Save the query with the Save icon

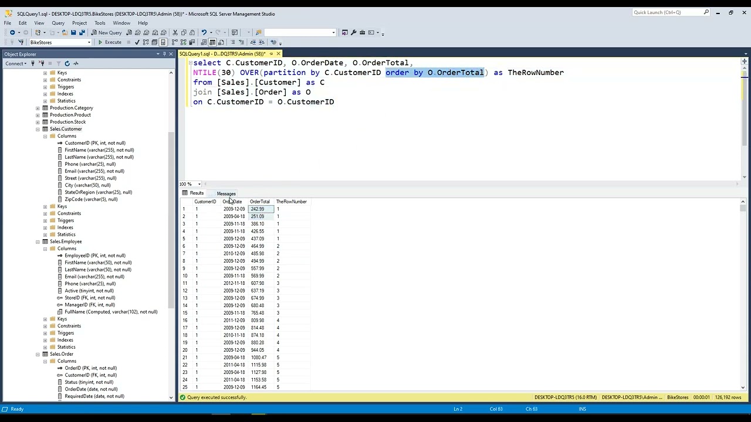73,32
